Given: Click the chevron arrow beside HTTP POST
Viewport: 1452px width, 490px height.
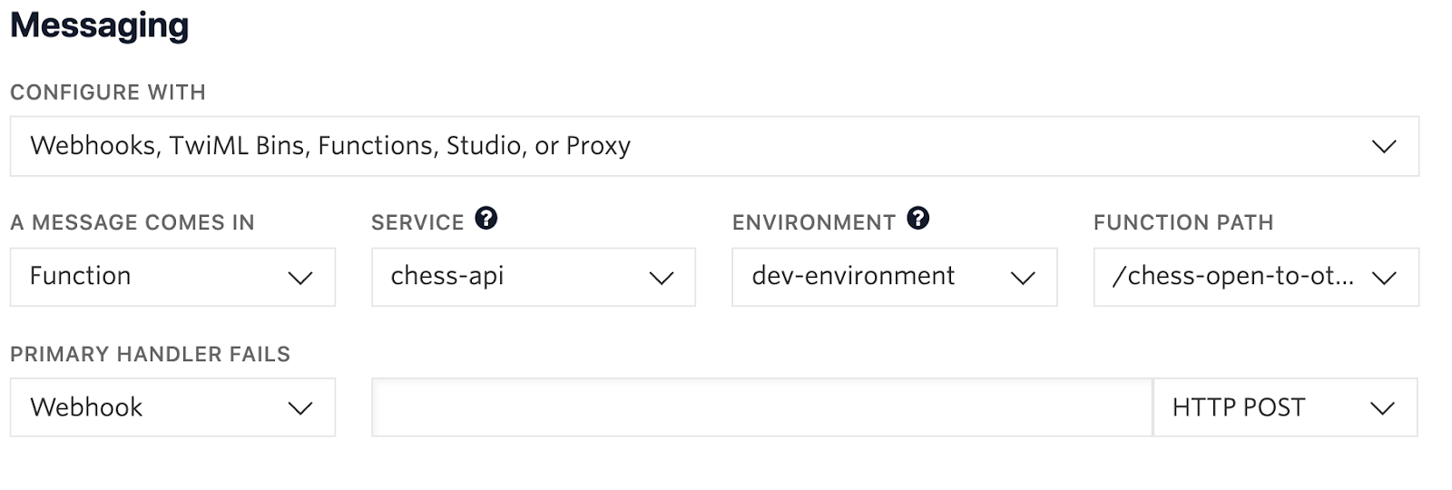Looking at the screenshot, I should click(1382, 408).
